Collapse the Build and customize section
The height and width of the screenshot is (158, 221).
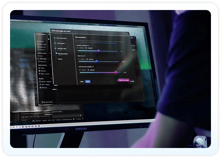(x=50, y=53)
